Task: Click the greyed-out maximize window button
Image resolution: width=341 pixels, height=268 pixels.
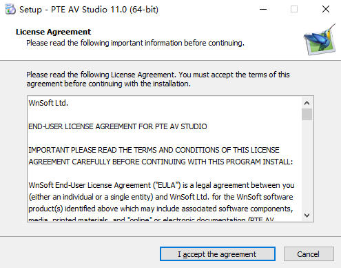Action: pos(294,10)
